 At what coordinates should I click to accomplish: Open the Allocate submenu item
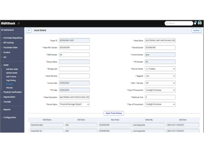point(9,88)
